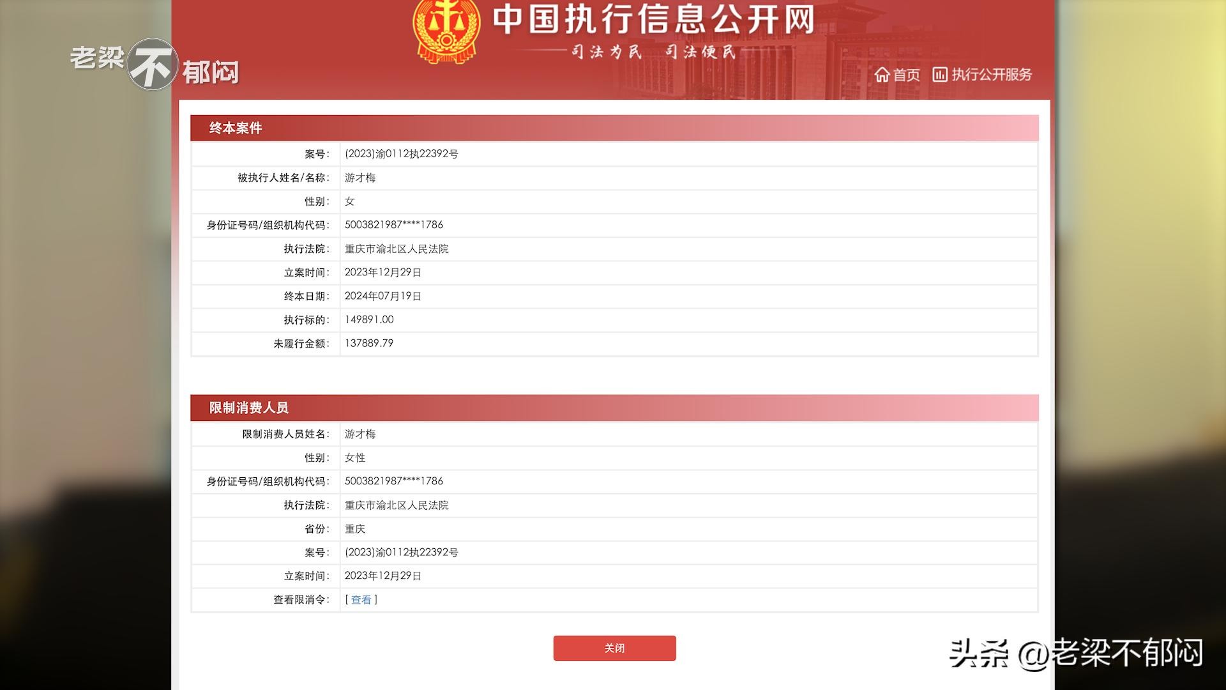Click the 未履行金额 value 137889.79
1226x690 pixels.
point(369,343)
